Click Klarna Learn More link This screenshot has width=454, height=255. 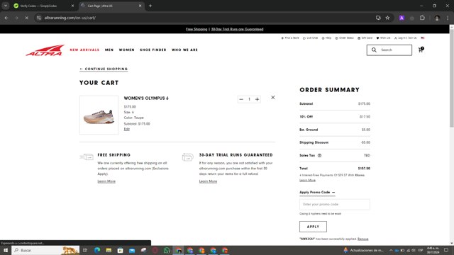point(307,180)
